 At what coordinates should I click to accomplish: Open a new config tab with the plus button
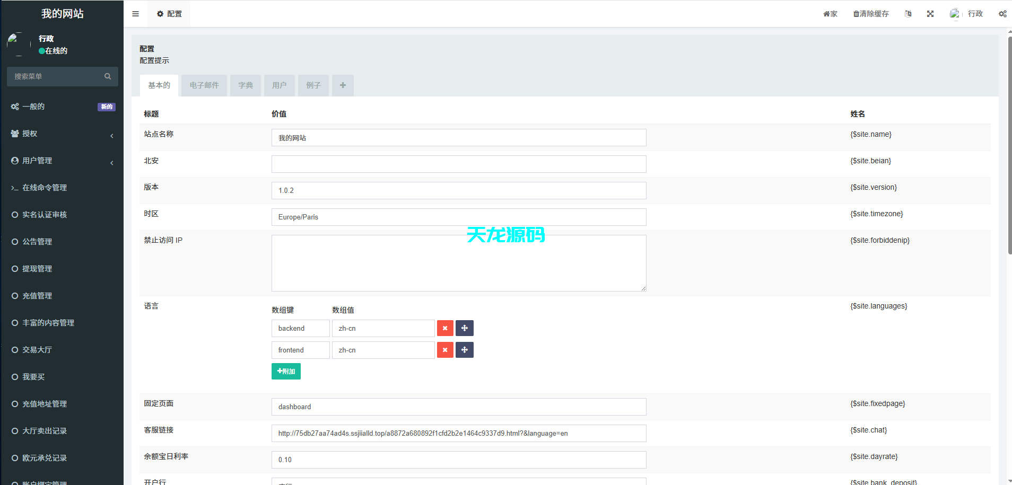343,85
